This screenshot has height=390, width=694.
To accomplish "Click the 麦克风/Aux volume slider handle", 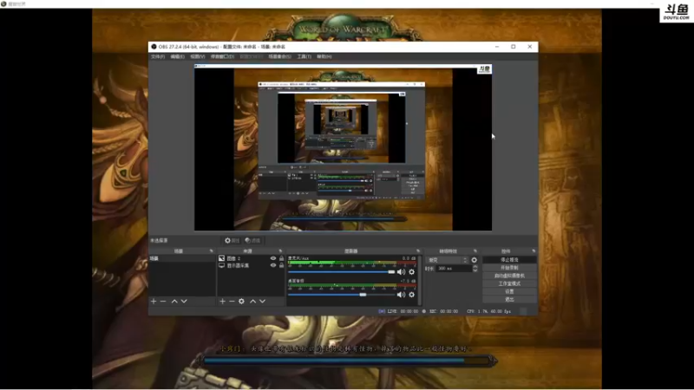I will click(391, 272).
